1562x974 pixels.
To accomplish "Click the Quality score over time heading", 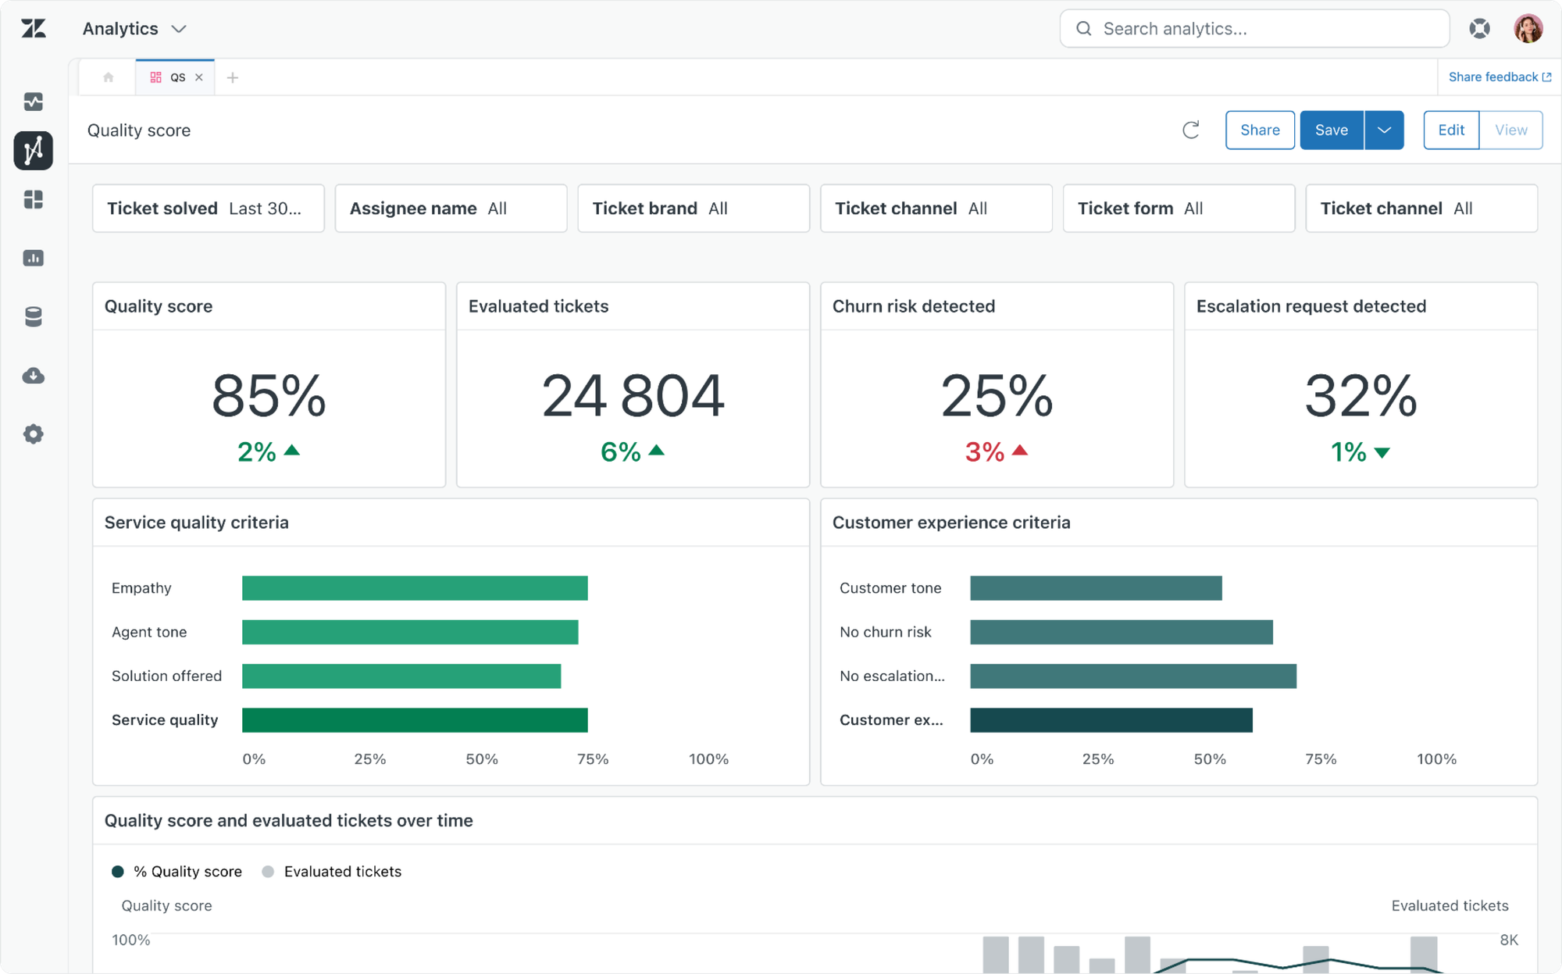I will [289, 821].
